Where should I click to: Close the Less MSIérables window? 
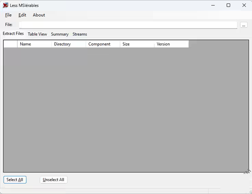pos(244,5)
